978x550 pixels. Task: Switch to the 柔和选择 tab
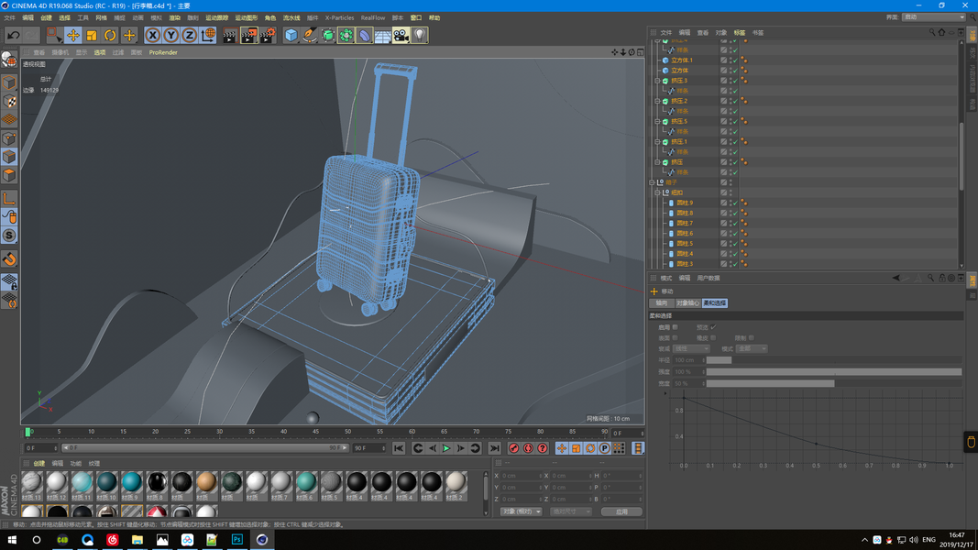click(x=714, y=303)
